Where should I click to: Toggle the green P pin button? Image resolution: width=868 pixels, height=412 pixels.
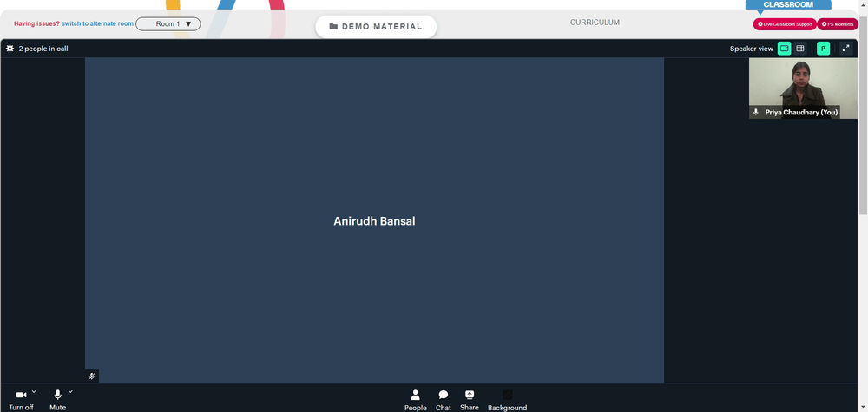click(x=823, y=49)
